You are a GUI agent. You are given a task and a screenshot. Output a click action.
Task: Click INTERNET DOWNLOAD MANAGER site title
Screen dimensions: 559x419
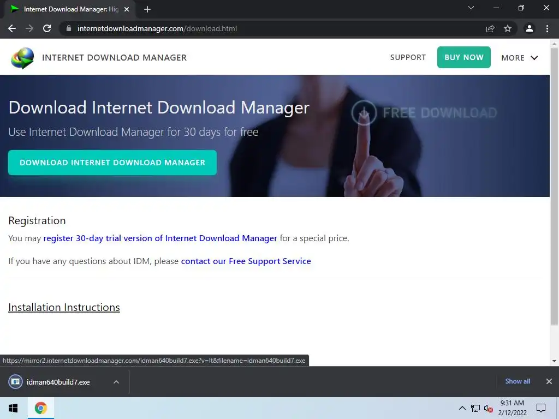[115, 58]
